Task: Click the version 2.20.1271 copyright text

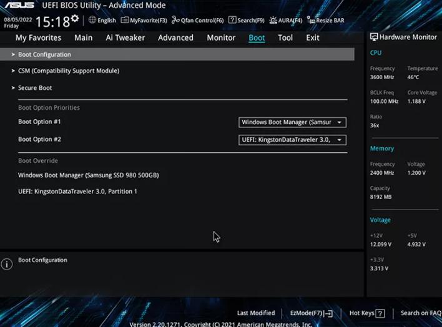Action: (x=221, y=324)
